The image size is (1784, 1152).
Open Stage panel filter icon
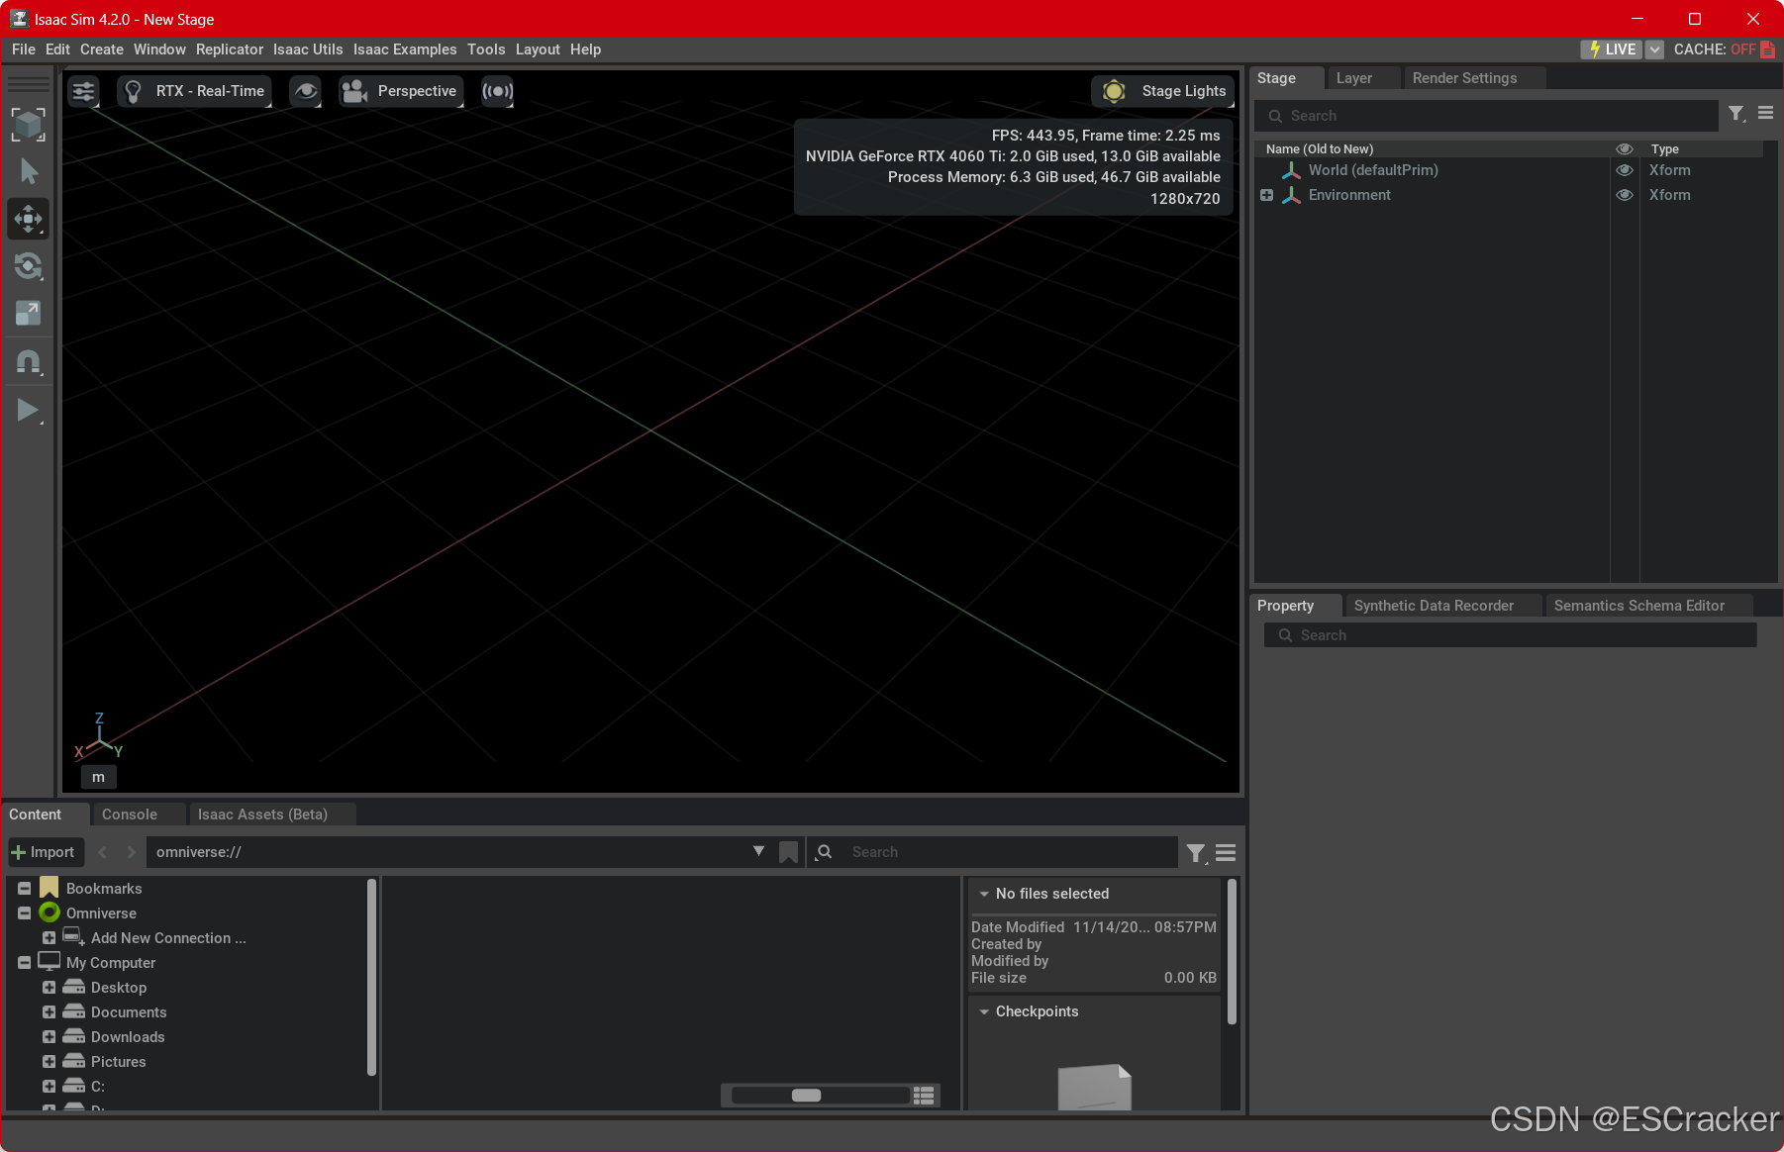point(1736,115)
